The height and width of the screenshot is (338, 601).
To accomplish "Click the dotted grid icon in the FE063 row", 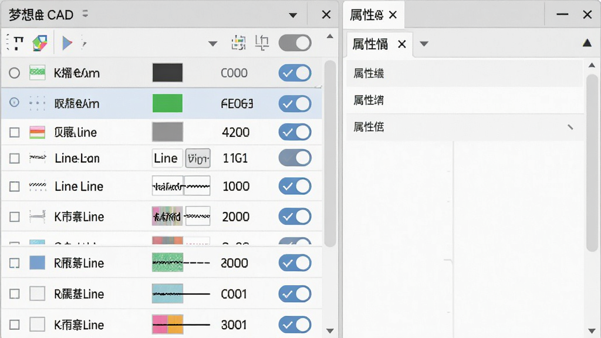I will [x=37, y=103].
